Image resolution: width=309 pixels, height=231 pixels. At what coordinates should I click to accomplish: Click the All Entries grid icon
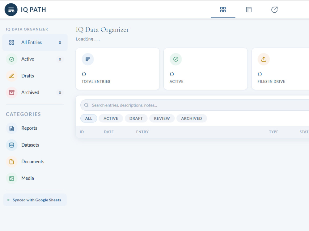tap(12, 43)
